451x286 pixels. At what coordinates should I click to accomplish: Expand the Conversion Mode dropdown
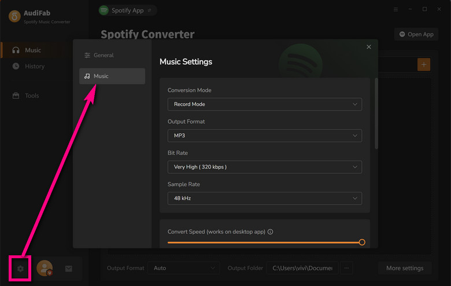[265, 104]
